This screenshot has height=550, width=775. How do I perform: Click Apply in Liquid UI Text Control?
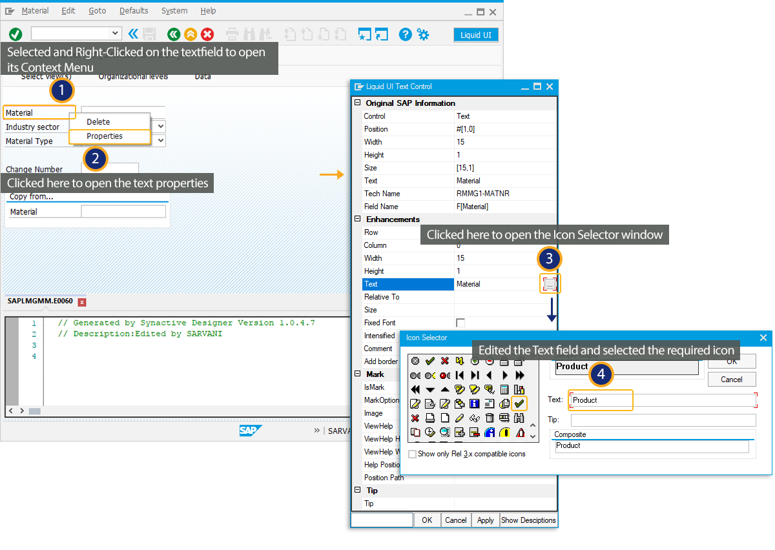(x=485, y=520)
